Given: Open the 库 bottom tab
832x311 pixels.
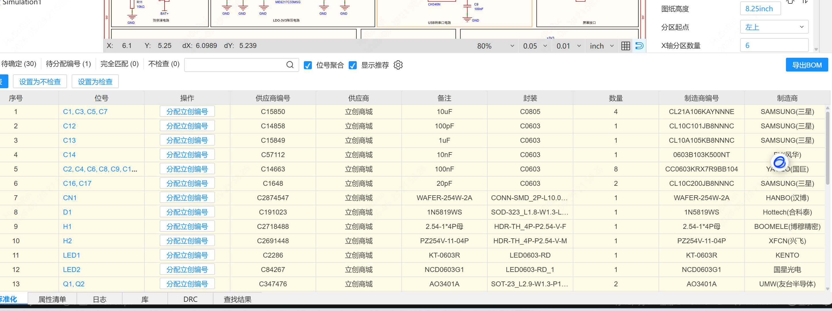Looking at the screenshot, I should [145, 299].
